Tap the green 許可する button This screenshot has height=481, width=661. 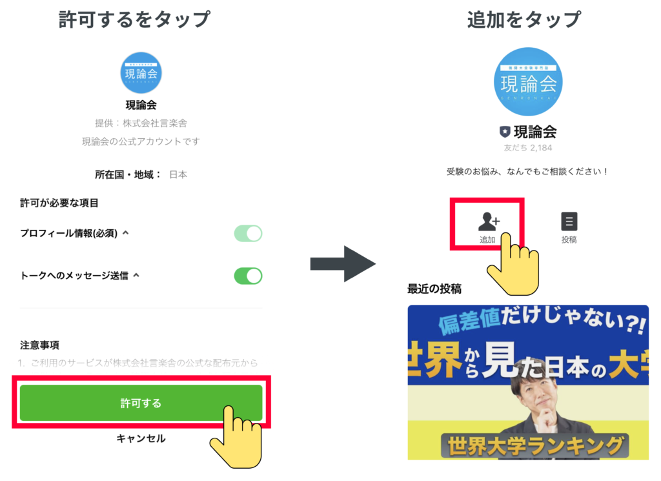point(141,403)
